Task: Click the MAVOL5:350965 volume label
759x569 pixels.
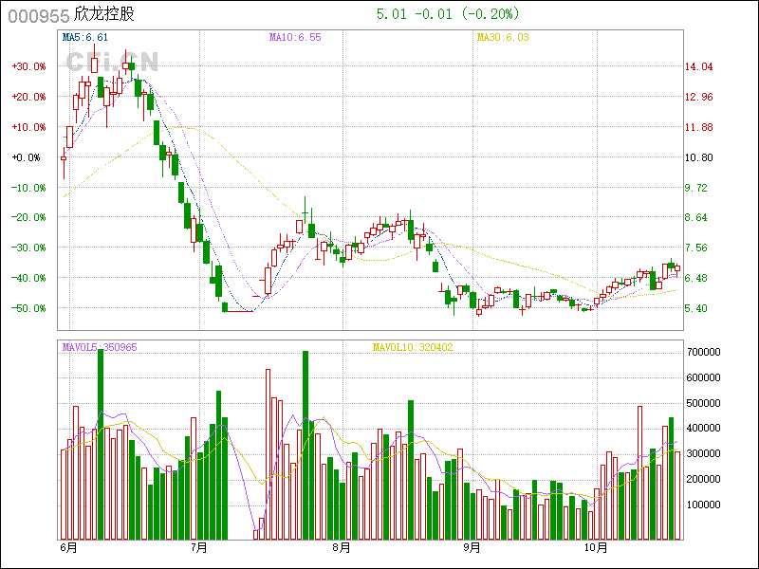Action: click(100, 347)
